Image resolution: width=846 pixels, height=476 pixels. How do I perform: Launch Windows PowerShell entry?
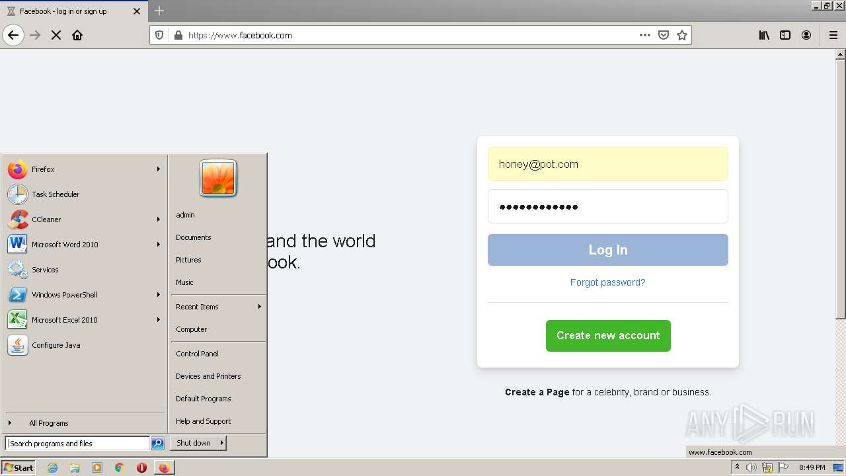(84, 295)
